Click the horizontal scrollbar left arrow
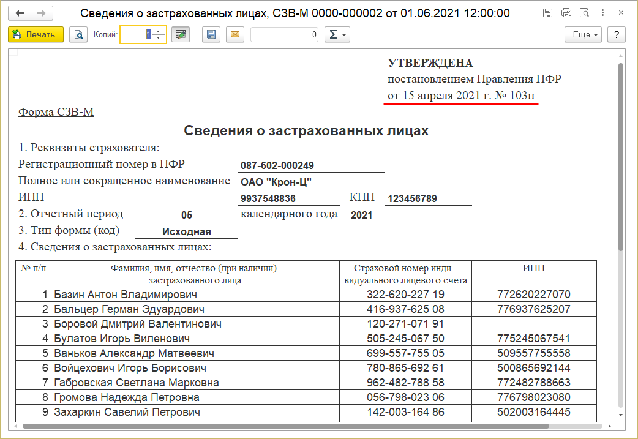This screenshot has height=439, width=638. point(15,426)
